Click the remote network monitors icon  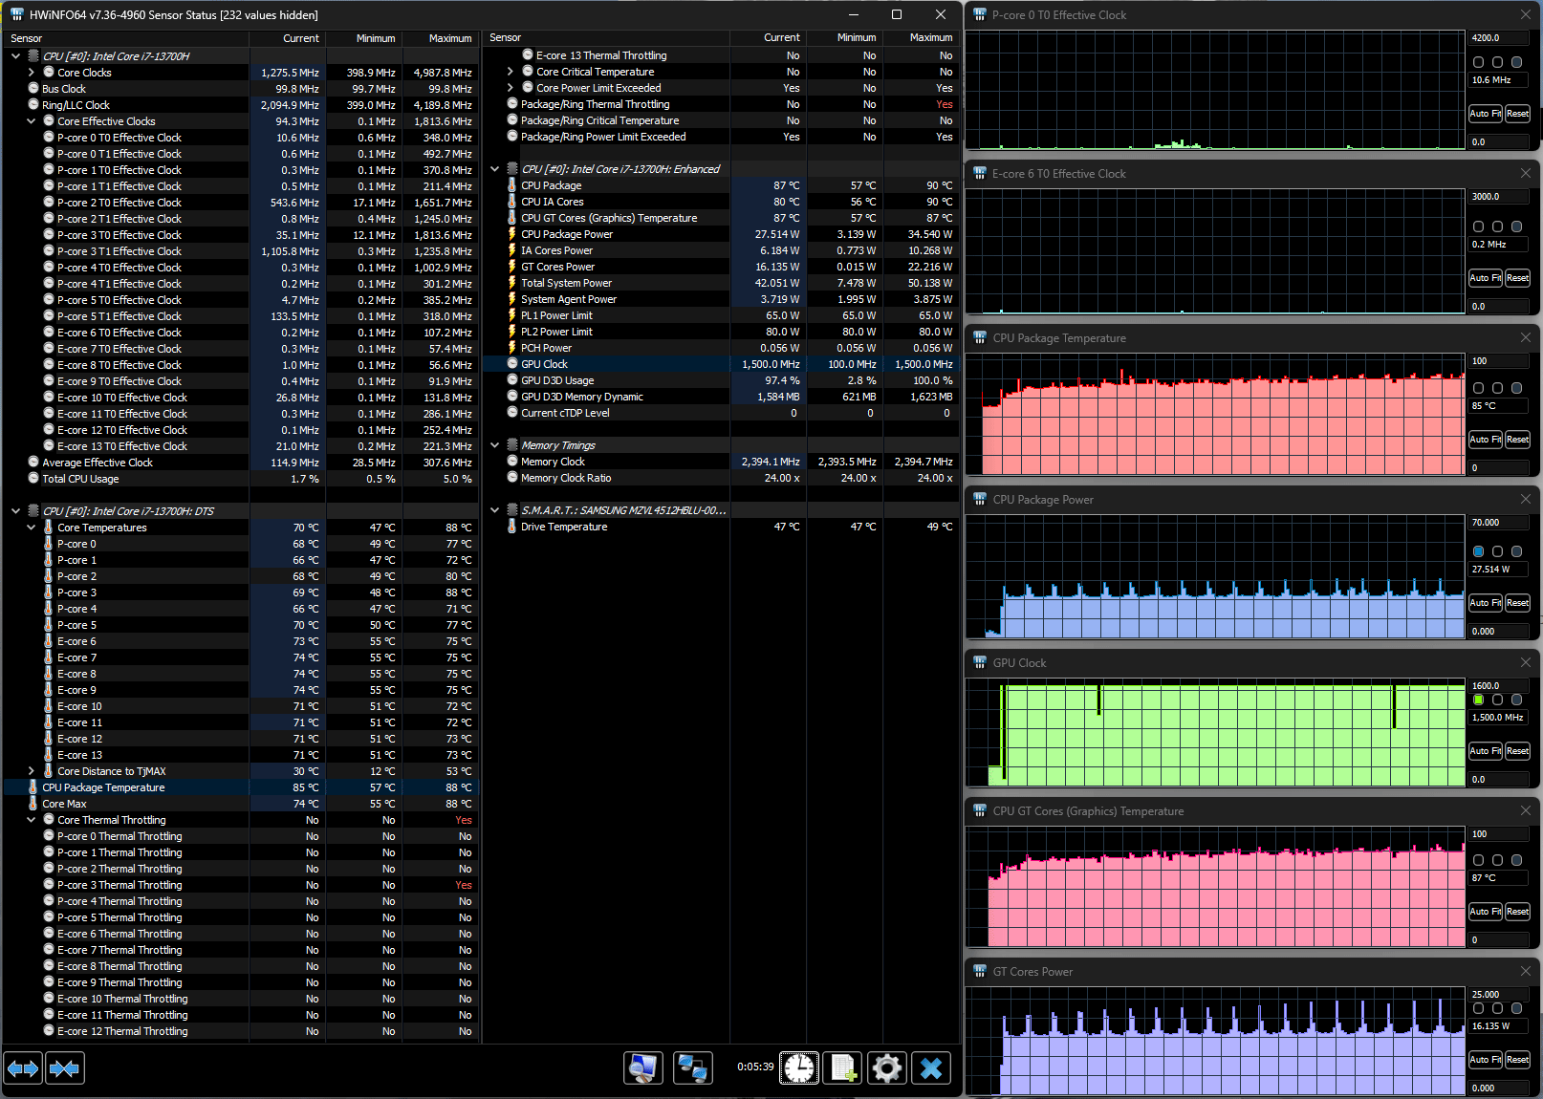click(692, 1067)
